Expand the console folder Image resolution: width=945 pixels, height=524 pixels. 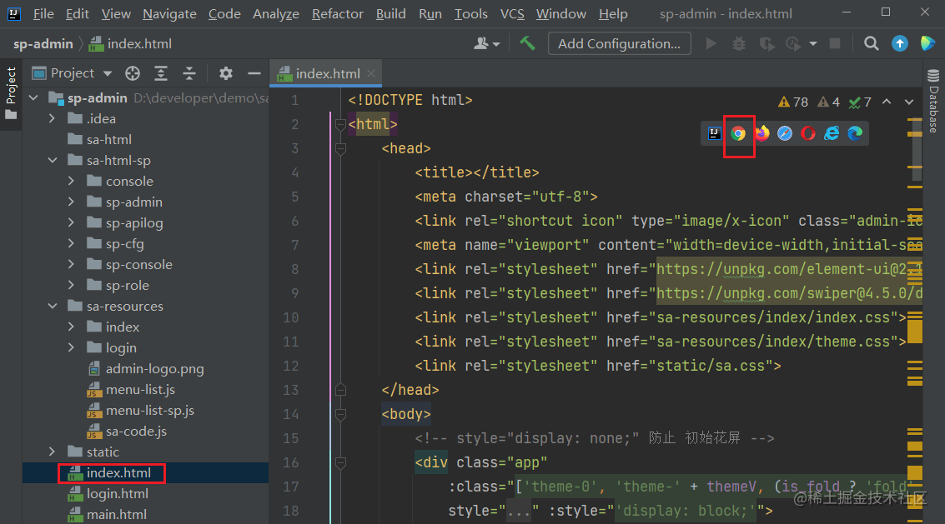[71, 182]
